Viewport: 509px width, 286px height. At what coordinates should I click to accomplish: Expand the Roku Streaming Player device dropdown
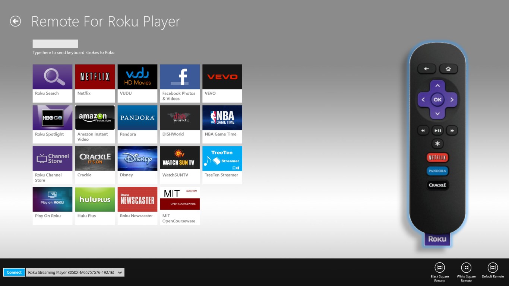(x=75, y=272)
